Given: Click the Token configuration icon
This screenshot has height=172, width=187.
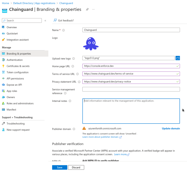Looking at the screenshot, I should pos(3,72).
